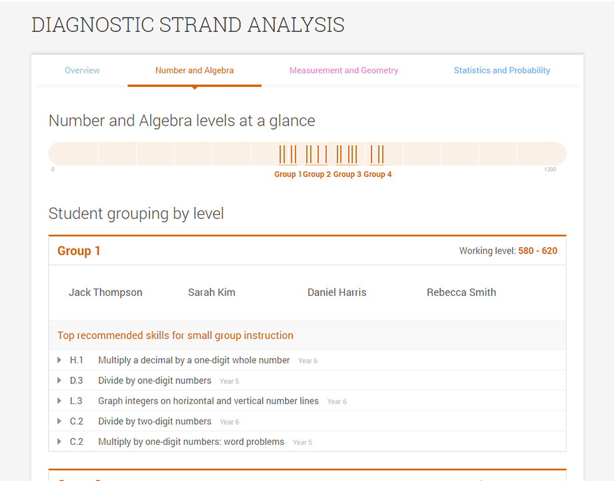Select student Jack Thompson
This screenshot has height=481, width=614.
point(105,292)
